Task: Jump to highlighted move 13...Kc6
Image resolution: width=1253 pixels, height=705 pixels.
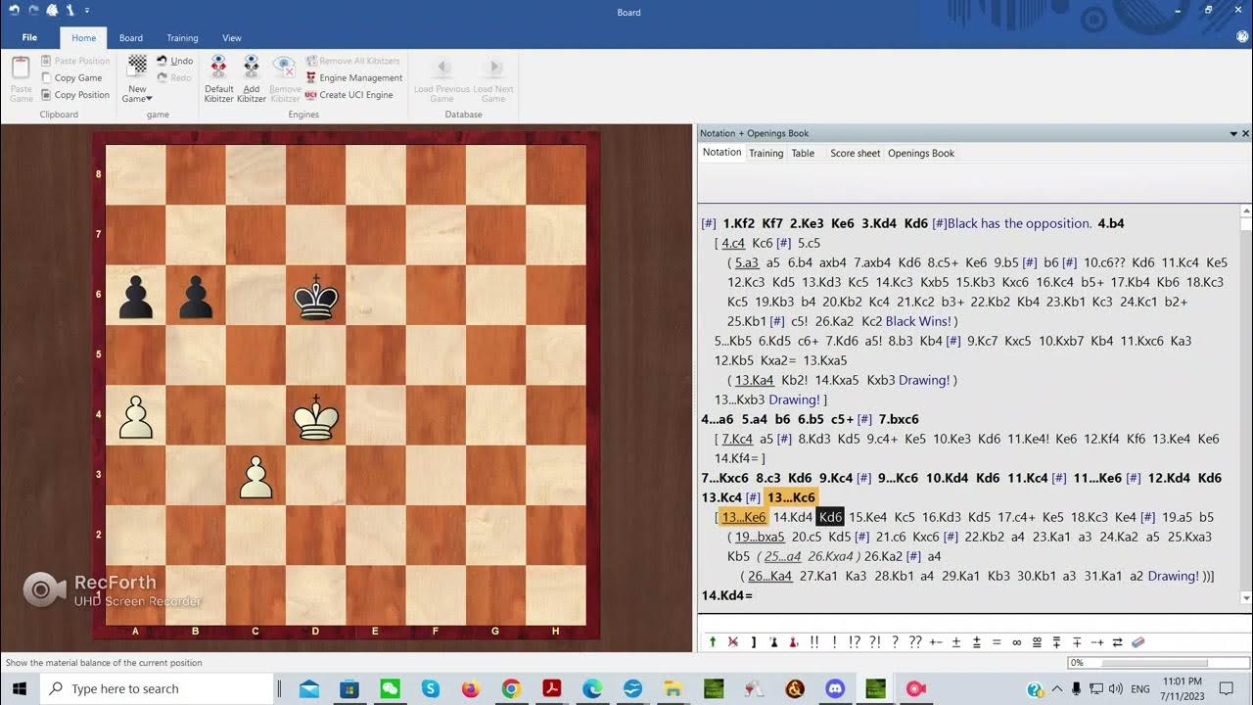Action: pos(790,497)
